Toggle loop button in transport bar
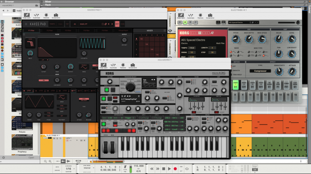The image size is (311, 174). [x=187, y=169]
